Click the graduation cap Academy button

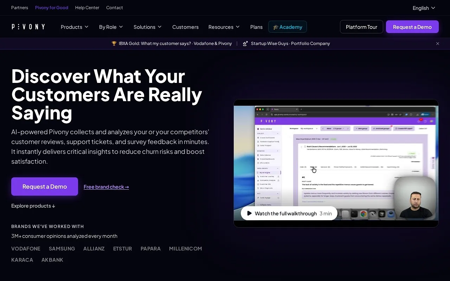[x=288, y=27]
